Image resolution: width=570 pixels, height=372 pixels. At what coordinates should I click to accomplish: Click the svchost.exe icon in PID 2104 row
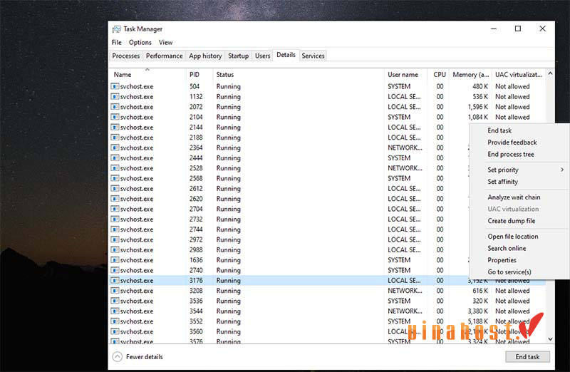[115, 117]
